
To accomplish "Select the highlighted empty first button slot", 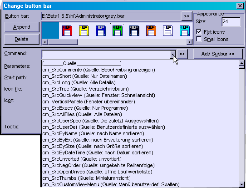I will tap(50, 30).
